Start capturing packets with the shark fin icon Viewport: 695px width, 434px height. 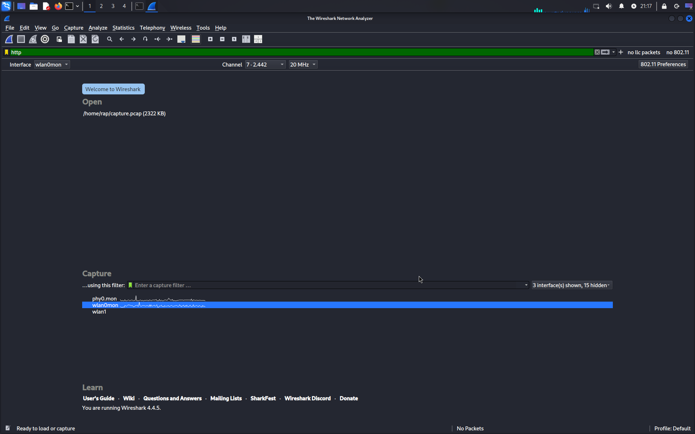[9, 39]
